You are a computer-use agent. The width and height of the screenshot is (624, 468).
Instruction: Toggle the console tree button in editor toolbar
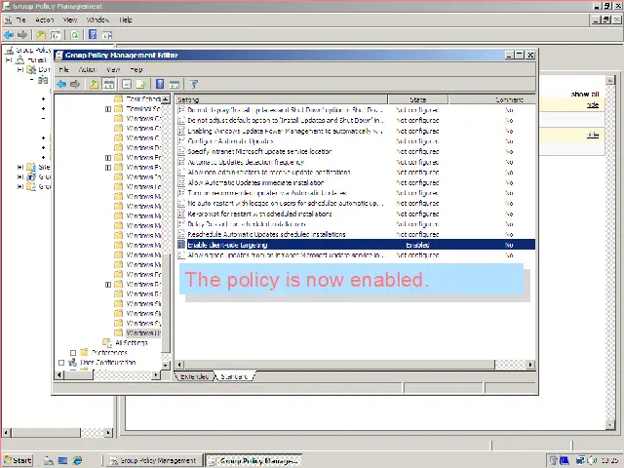pos(108,84)
